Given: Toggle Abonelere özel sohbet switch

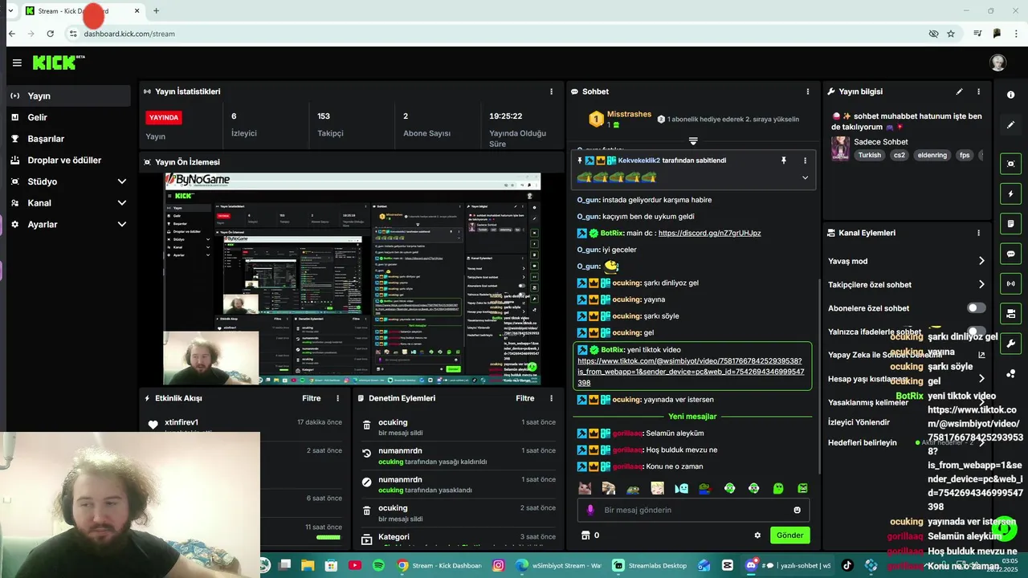Looking at the screenshot, I should point(976,308).
